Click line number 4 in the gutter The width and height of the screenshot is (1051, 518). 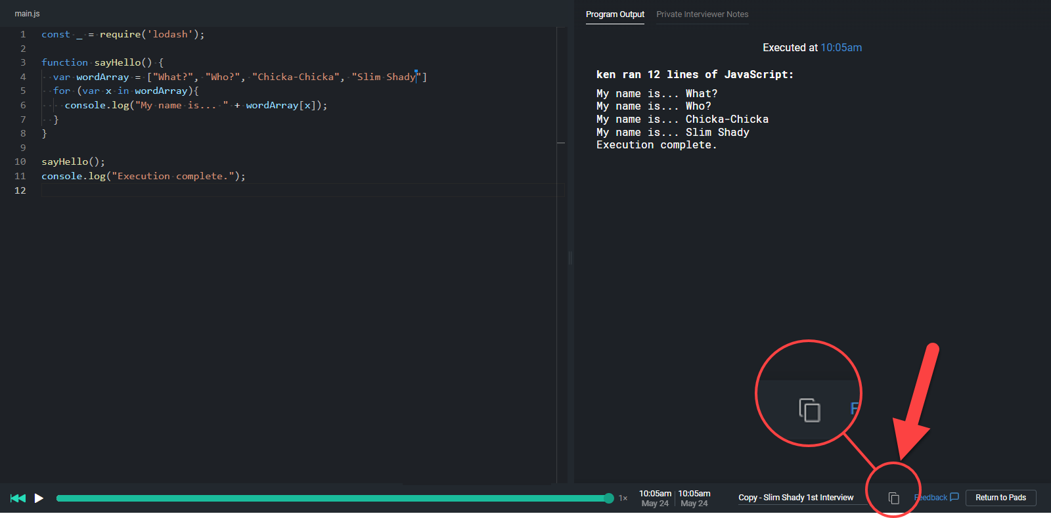coord(23,77)
